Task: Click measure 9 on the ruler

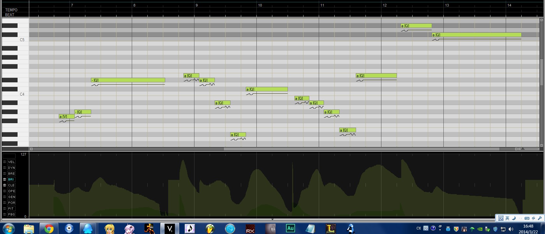Action: click(x=196, y=5)
